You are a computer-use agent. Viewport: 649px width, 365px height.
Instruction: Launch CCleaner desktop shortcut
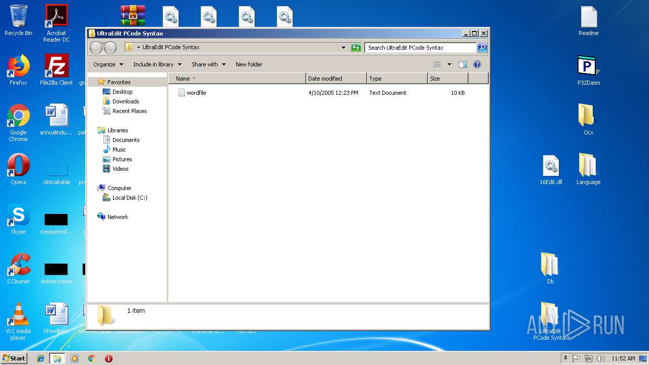18,269
